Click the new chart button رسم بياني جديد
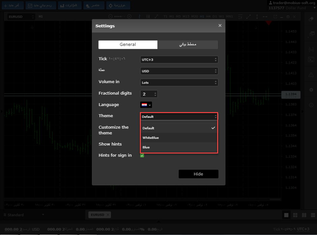This screenshot has width=317, height=235. tap(41, 5)
